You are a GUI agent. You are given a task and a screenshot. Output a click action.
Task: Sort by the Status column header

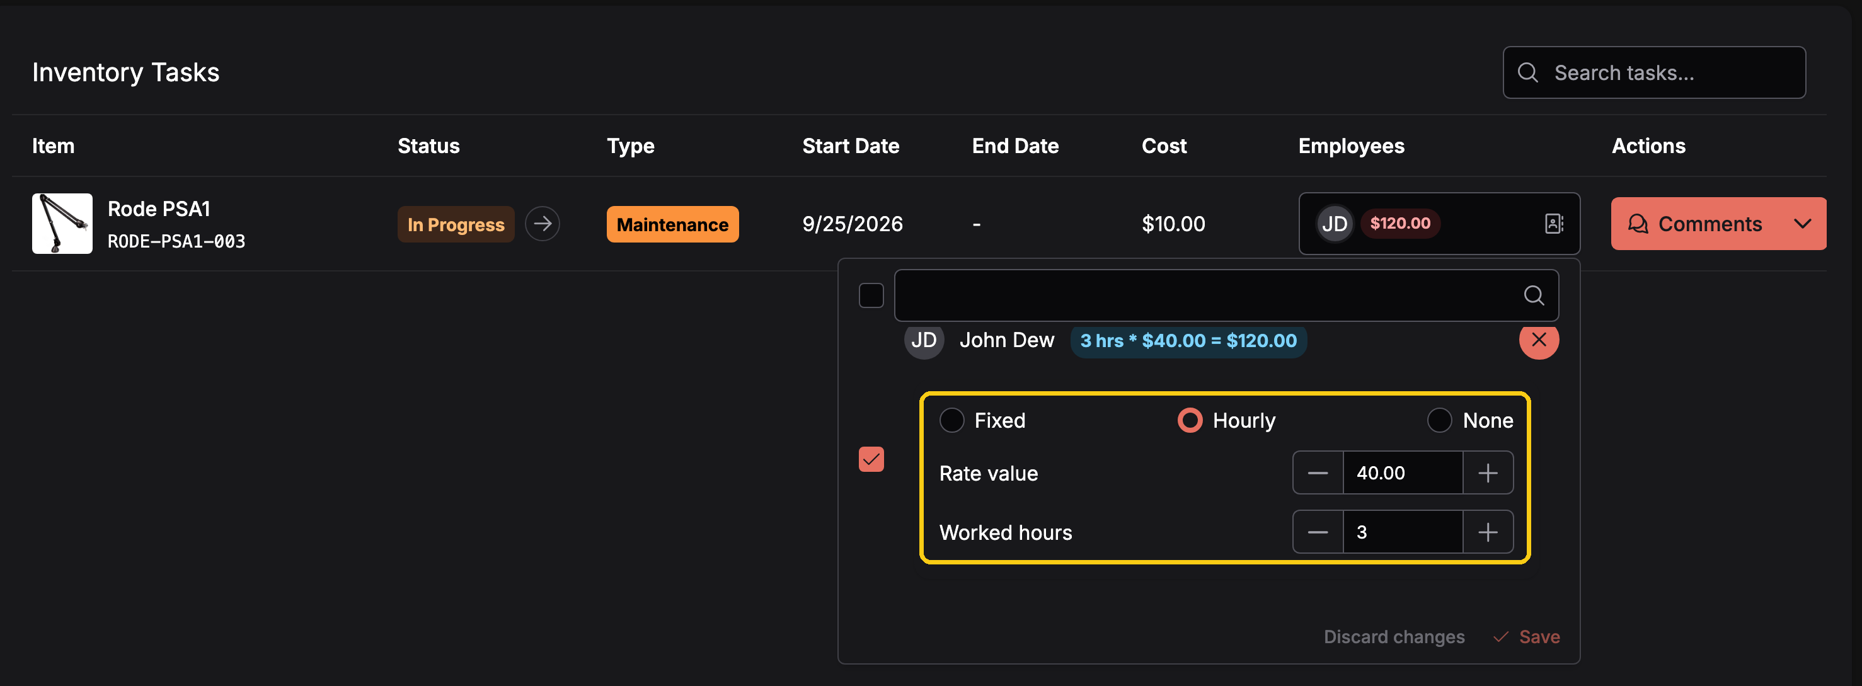(428, 146)
